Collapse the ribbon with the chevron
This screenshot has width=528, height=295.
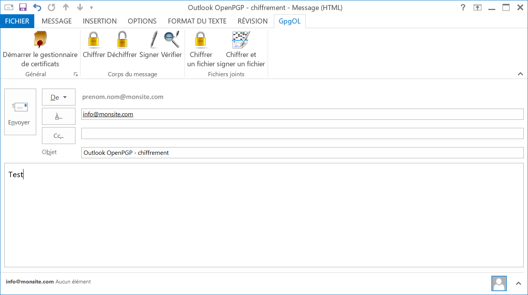pyautogui.click(x=520, y=74)
